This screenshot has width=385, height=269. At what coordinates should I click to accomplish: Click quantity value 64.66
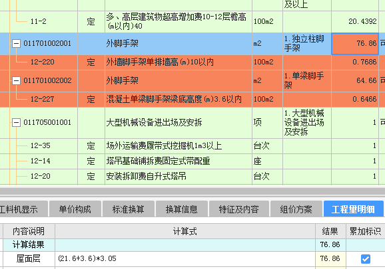click(366, 80)
